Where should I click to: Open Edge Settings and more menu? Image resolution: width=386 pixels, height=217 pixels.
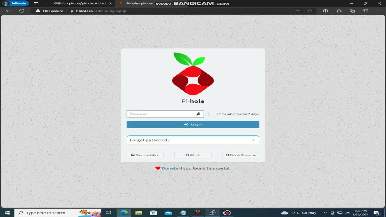[x=379, y=11]
